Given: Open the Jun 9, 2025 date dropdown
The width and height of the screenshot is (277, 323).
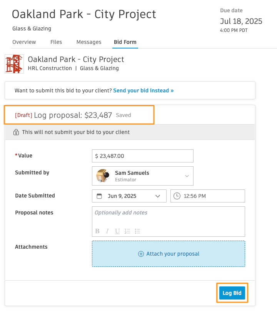Looking at the screenshot, I should click(129, 196).
